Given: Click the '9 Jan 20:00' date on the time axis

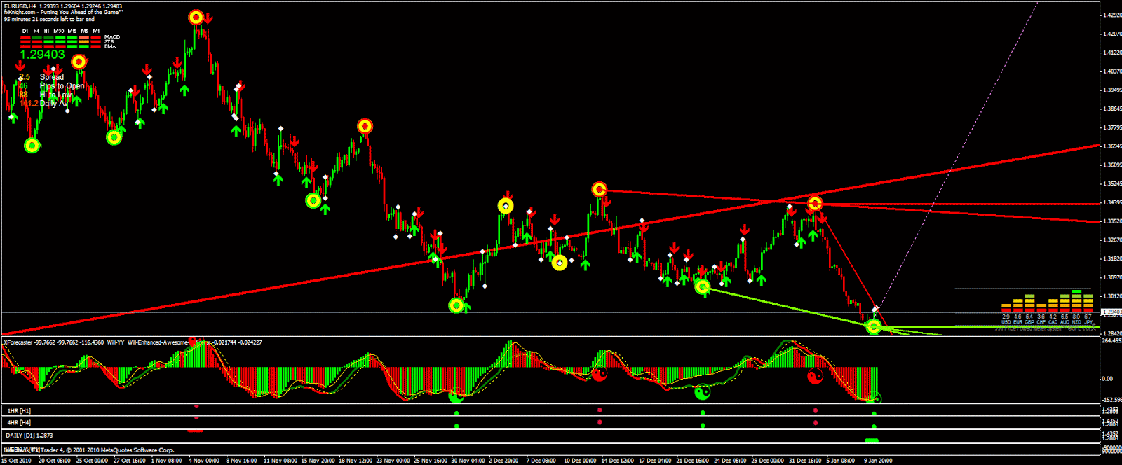Looking at the screenshot, I should (878, 461).
